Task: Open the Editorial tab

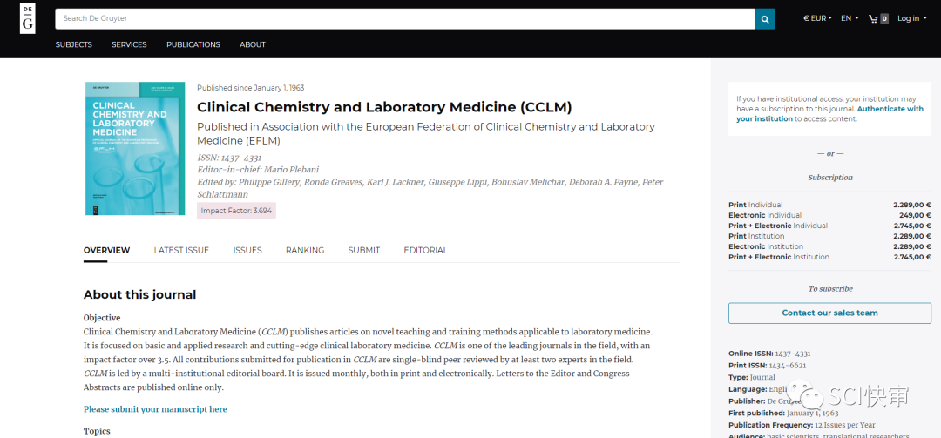Action: point(425,250)
